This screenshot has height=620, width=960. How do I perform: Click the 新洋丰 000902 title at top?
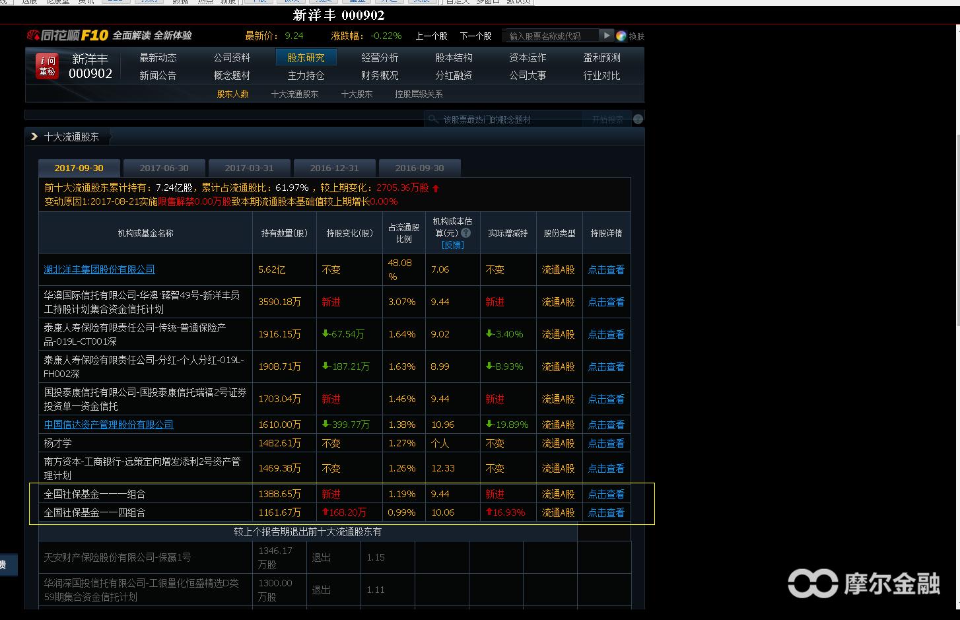[x=339, y=15]
